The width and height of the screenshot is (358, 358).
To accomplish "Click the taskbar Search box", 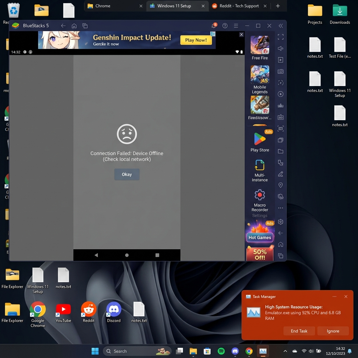I will pos(137,351).
